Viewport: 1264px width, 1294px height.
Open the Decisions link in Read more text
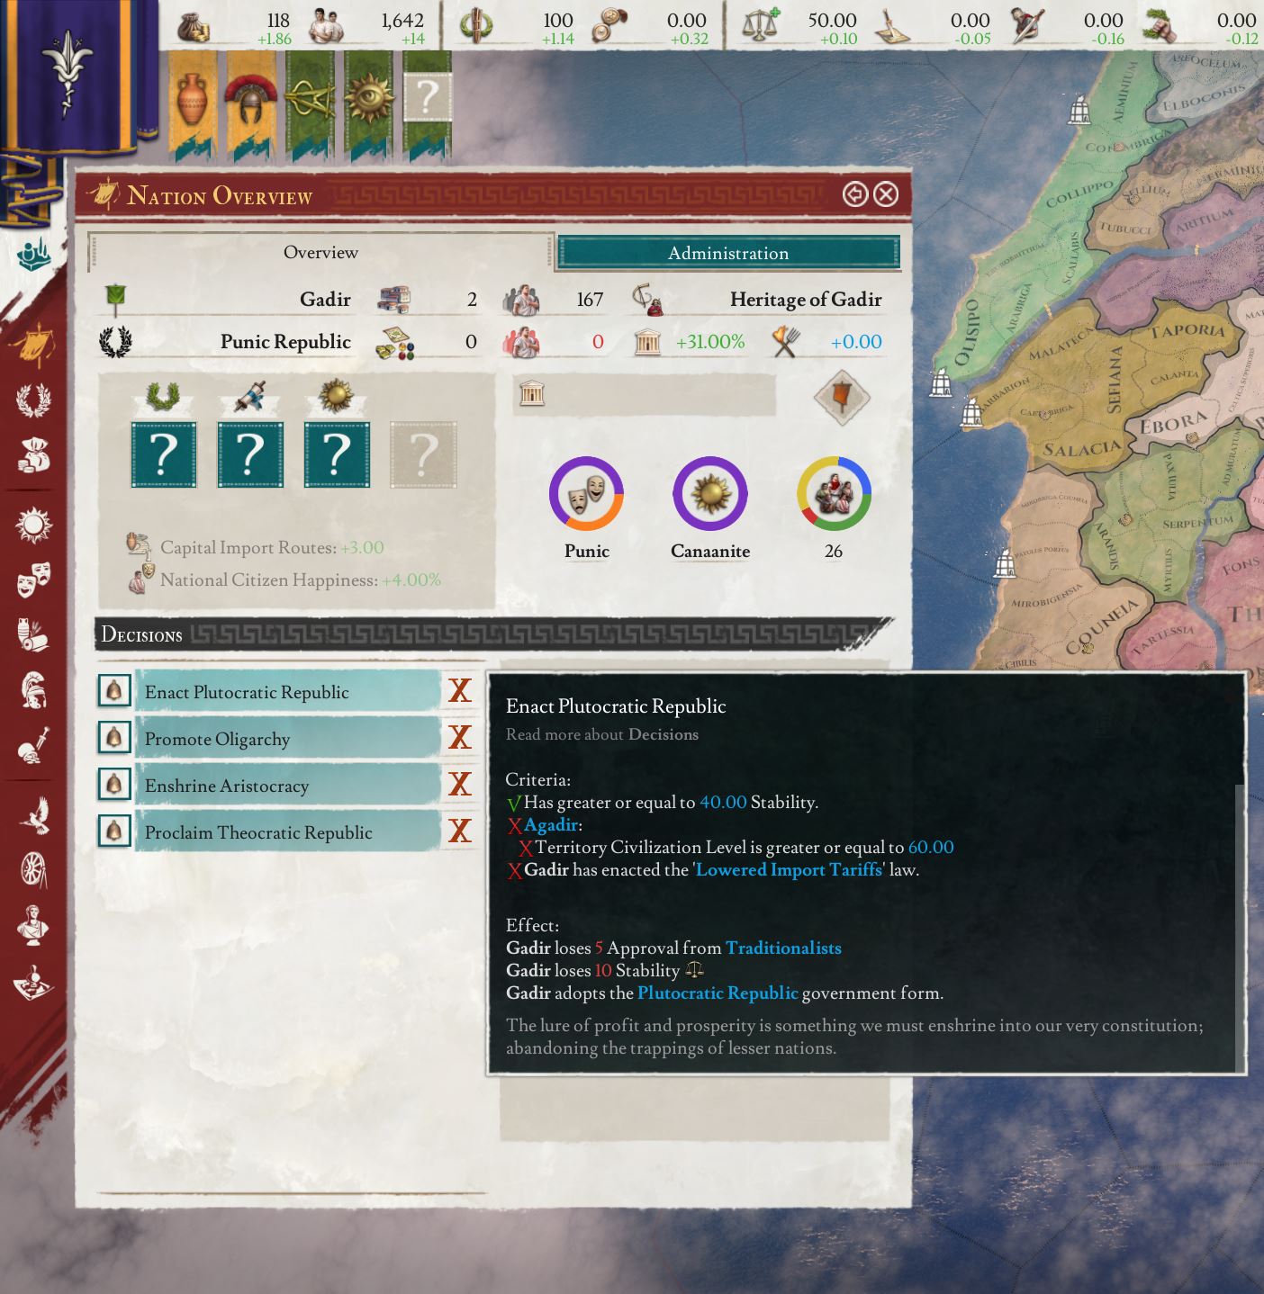[x=664, y=734]
